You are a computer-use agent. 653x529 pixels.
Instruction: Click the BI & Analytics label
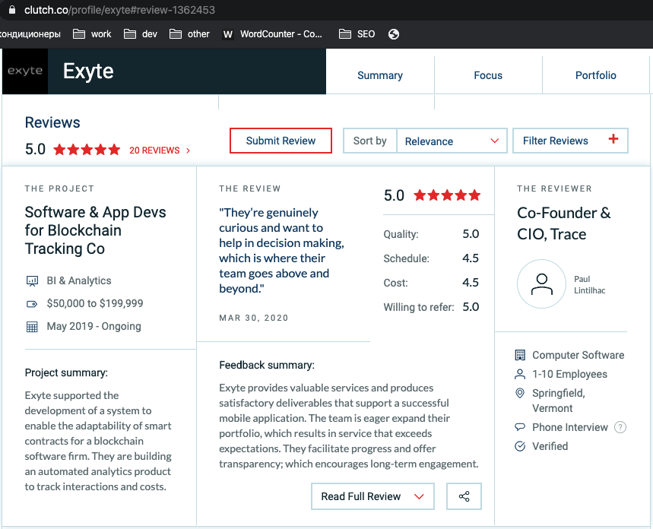coord(79,280)
